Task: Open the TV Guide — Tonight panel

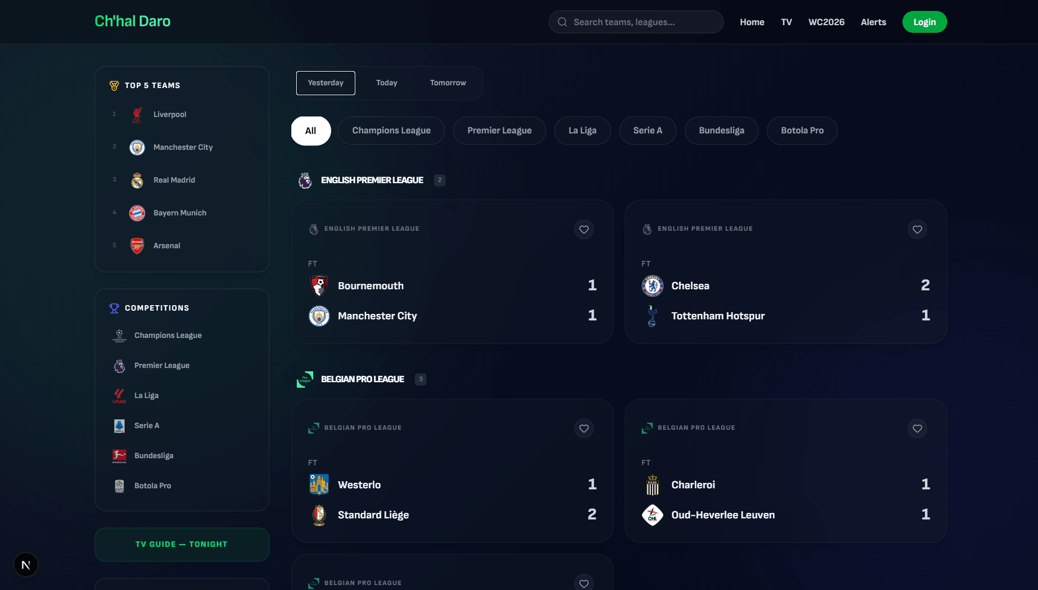Action: (x=182, y=545)
